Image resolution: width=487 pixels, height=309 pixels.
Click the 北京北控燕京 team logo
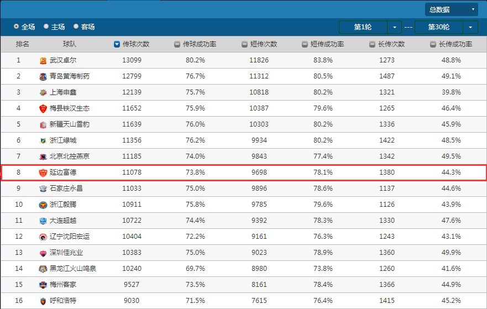[43, 157]
